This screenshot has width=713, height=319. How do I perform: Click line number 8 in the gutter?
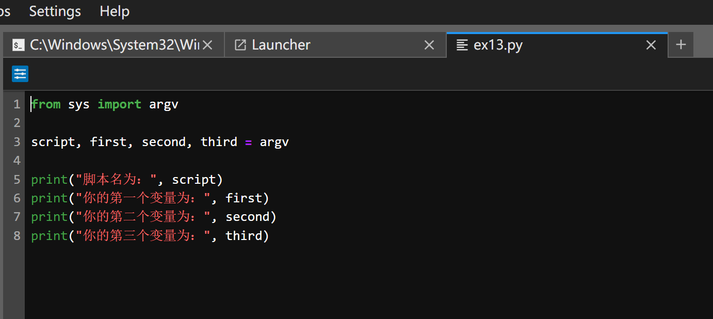tap(17, 236)
